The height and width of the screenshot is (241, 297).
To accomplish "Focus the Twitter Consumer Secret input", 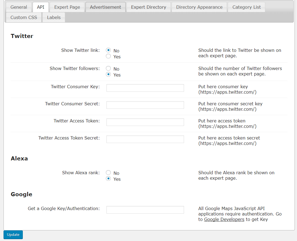I will tap(145, 105).
